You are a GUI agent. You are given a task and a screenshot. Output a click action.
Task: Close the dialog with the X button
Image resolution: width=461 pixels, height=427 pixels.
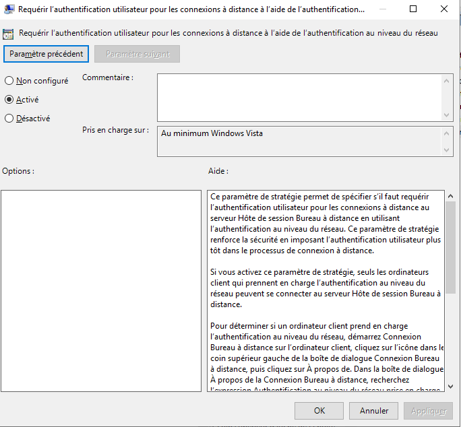tap(444, 10)
